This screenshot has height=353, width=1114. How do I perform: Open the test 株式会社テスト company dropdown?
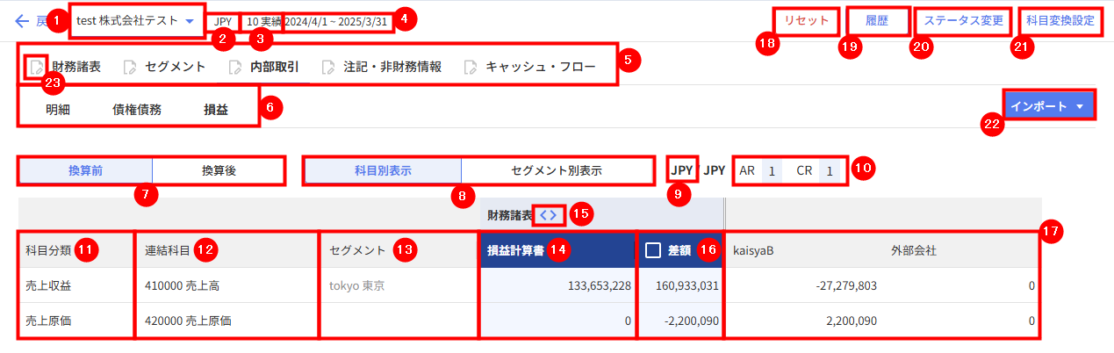tap(136, 20)
